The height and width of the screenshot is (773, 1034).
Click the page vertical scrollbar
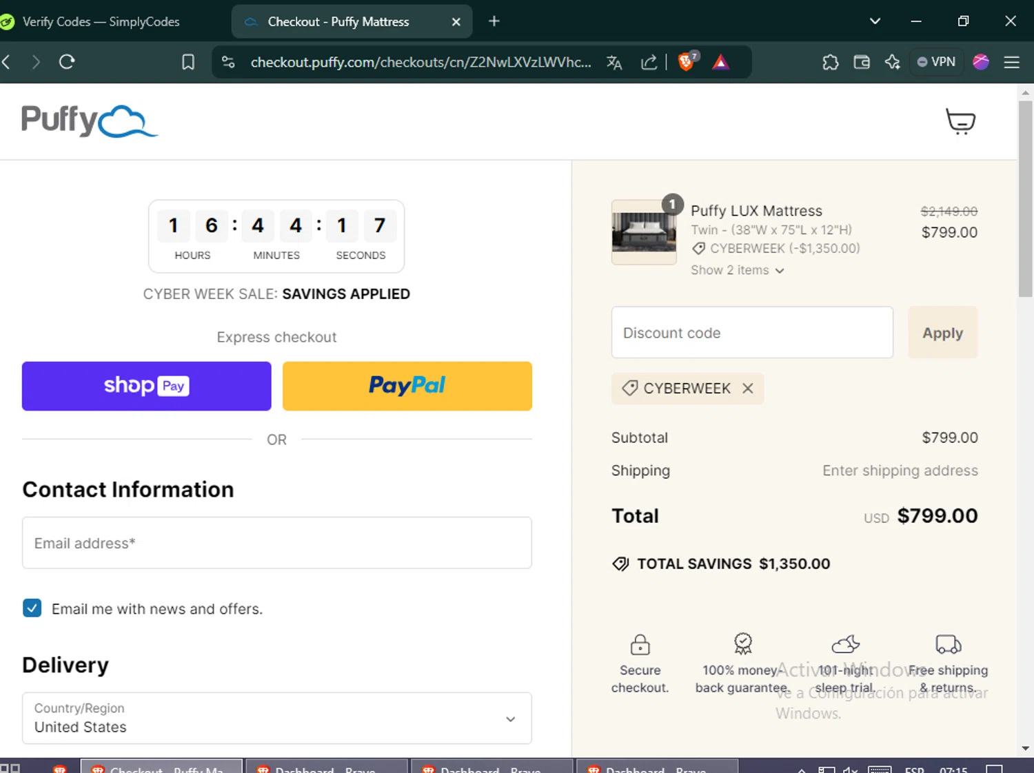[1025, 200]
